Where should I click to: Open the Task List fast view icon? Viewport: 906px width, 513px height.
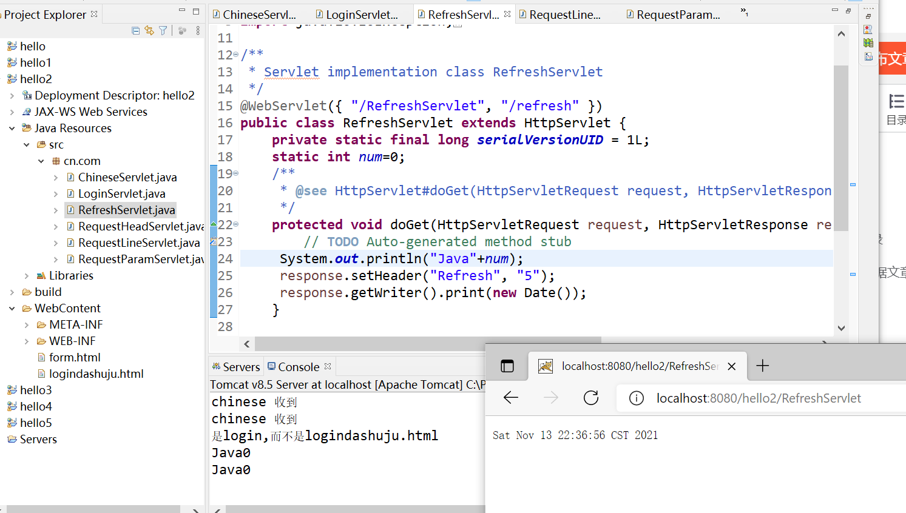click(868, 29)
